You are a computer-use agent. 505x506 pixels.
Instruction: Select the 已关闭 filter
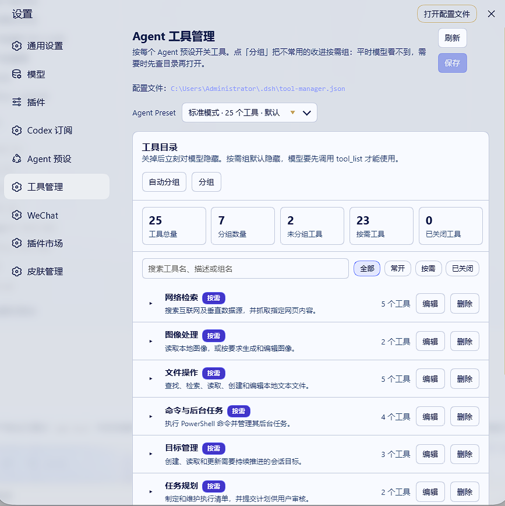pyautogui.click(x=462, y=269)
